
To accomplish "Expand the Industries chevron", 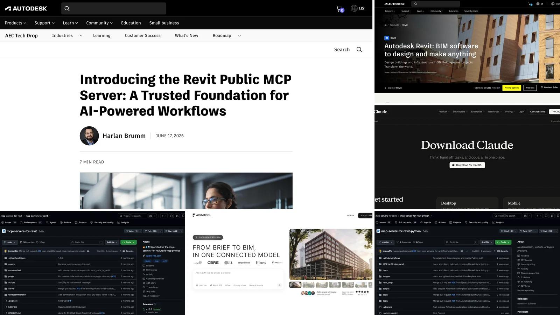I will [81, 36].
